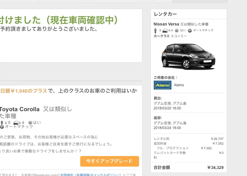The height and width of the screenshot is (176, 247).
Task: Click the door icon in Nissan Versa panel
Action: 165,31
